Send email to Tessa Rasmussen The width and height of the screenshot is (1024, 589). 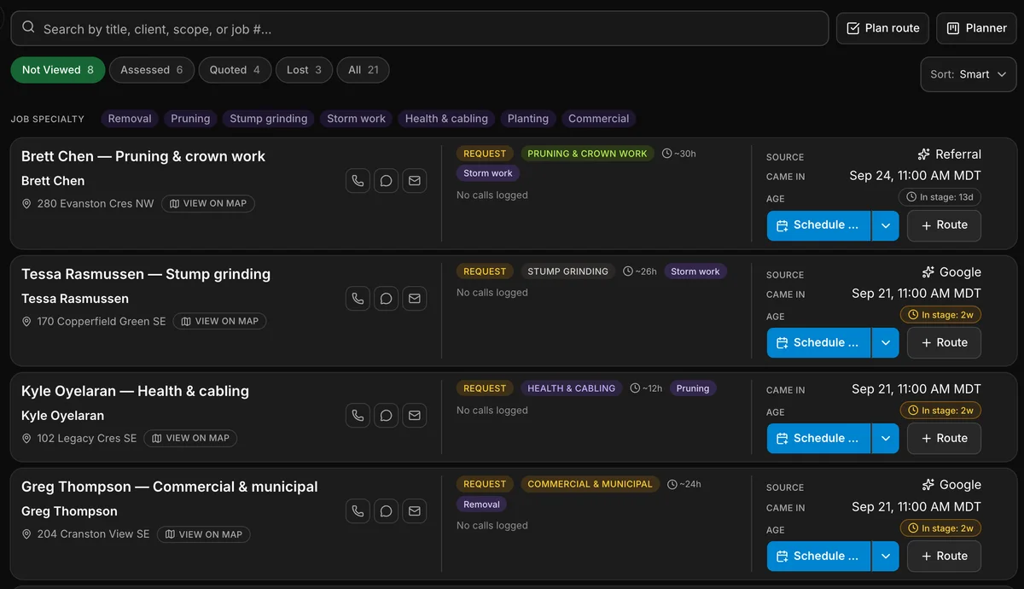415,299
